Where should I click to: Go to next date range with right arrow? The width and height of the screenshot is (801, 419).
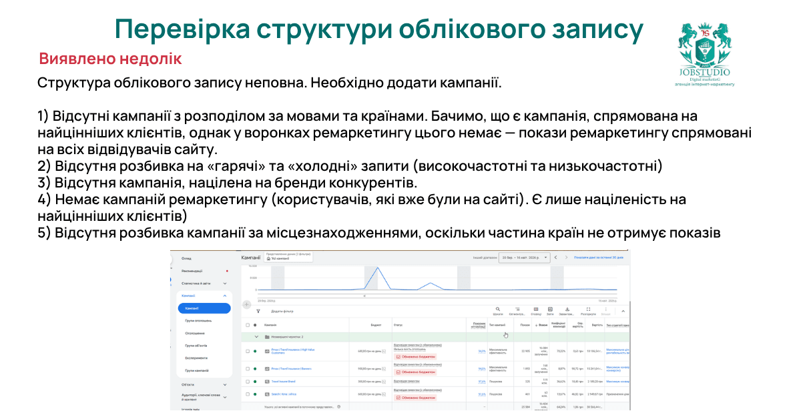[566, 258]
